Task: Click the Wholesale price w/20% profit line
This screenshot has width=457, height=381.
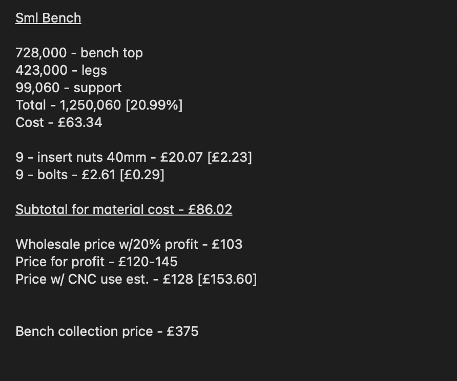Action: [x=129, y=244]
